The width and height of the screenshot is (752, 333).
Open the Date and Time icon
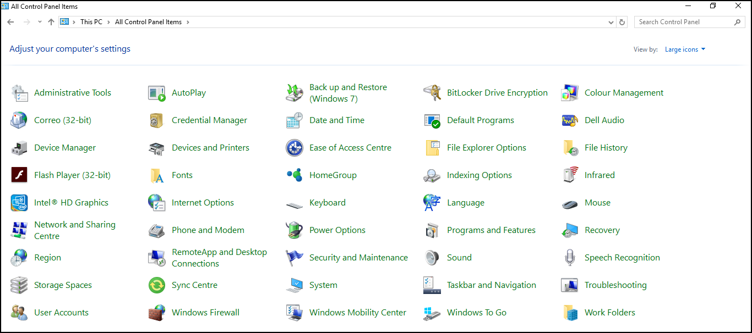[295, 120]
